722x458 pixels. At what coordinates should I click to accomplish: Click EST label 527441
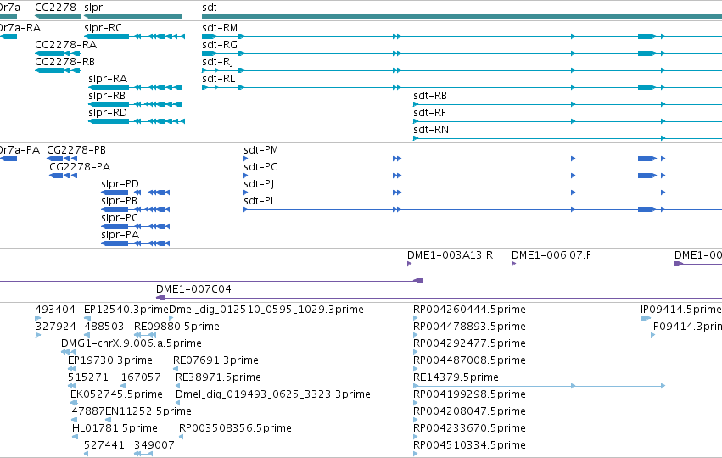104,445
